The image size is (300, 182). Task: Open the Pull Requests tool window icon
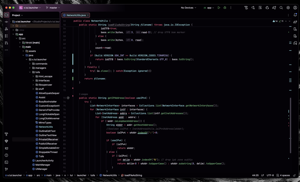pos(6,43)
